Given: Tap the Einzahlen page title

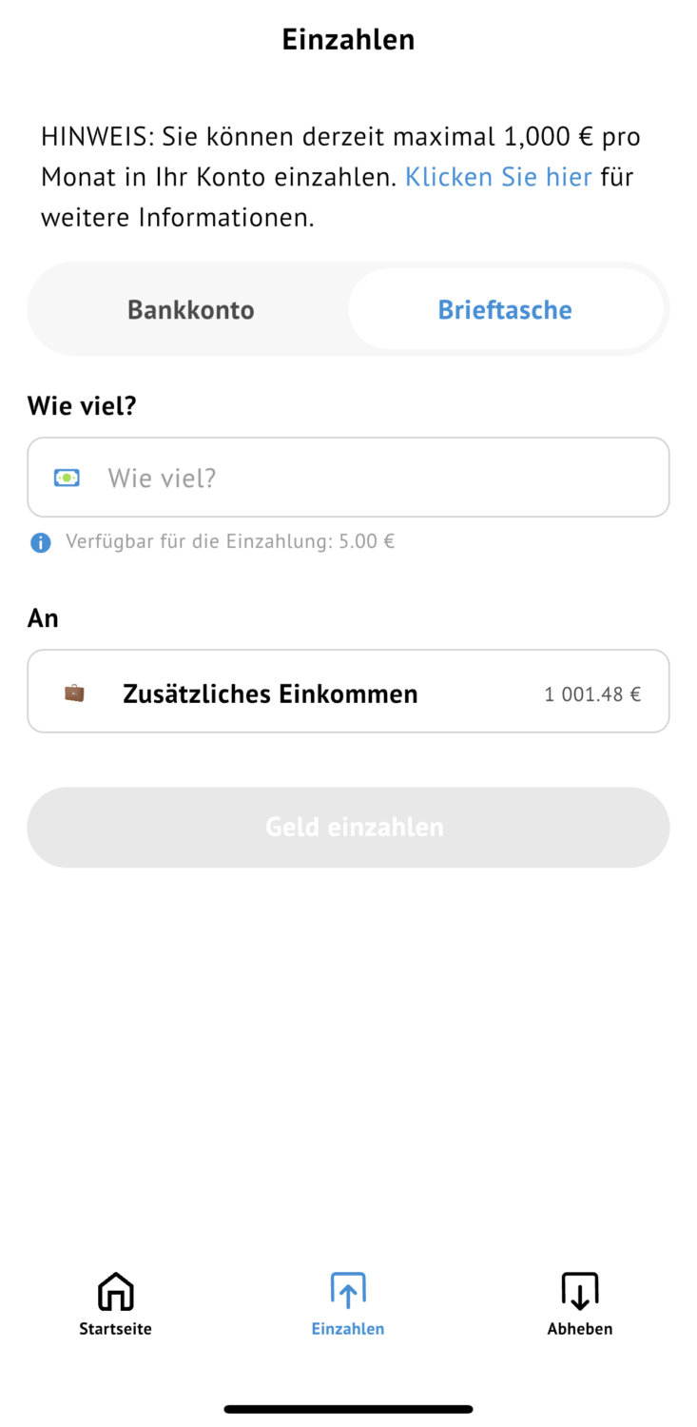Looking at the screenshot, I should click(x=348, y=40).
